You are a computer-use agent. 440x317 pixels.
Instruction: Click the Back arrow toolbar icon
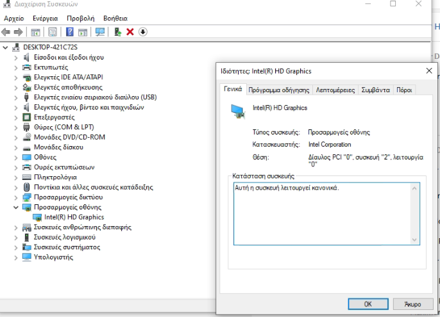pyautogui.click(x=6, y=32)
